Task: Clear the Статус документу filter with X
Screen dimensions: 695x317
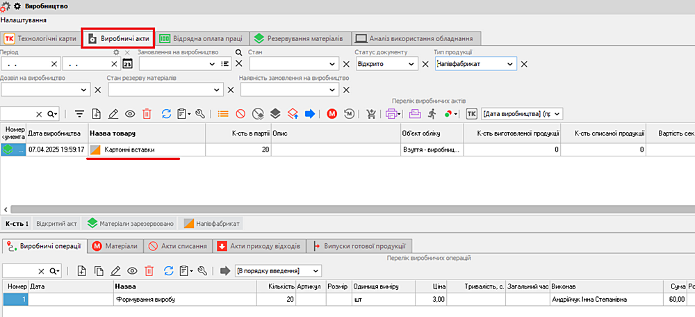Action: (425, 64)
